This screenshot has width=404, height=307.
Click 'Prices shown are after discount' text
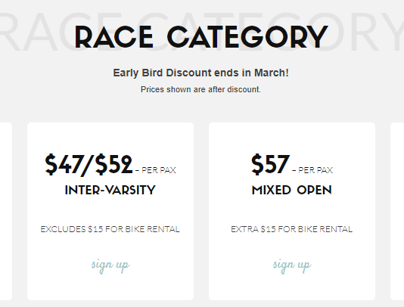pos(200,89)
